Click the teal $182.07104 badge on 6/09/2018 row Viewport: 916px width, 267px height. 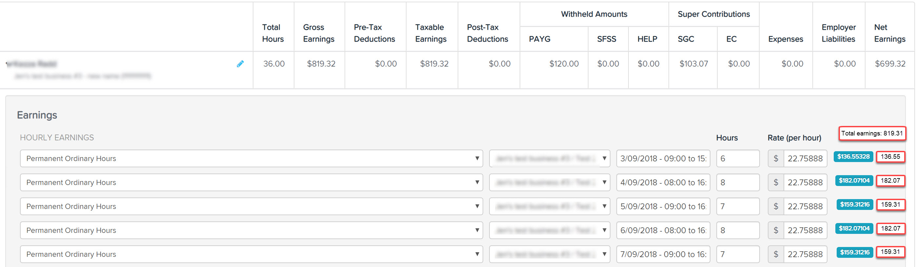pyautogui.click(x=853, y=228)
